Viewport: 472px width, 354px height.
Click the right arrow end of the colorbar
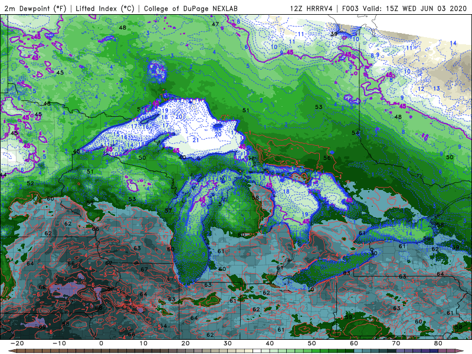tap(460, 351)
